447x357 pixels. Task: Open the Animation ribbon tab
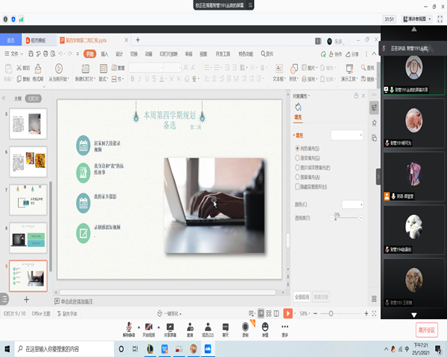tap(148, 54)
